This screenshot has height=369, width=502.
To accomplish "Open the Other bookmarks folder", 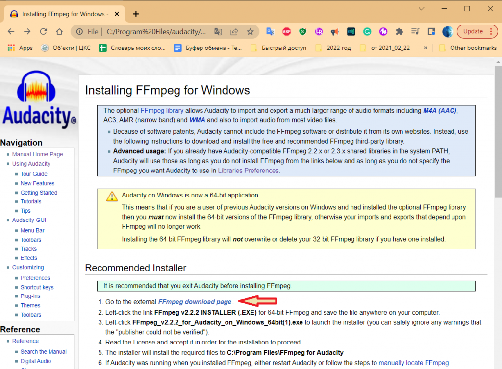I will coord(467,48).
